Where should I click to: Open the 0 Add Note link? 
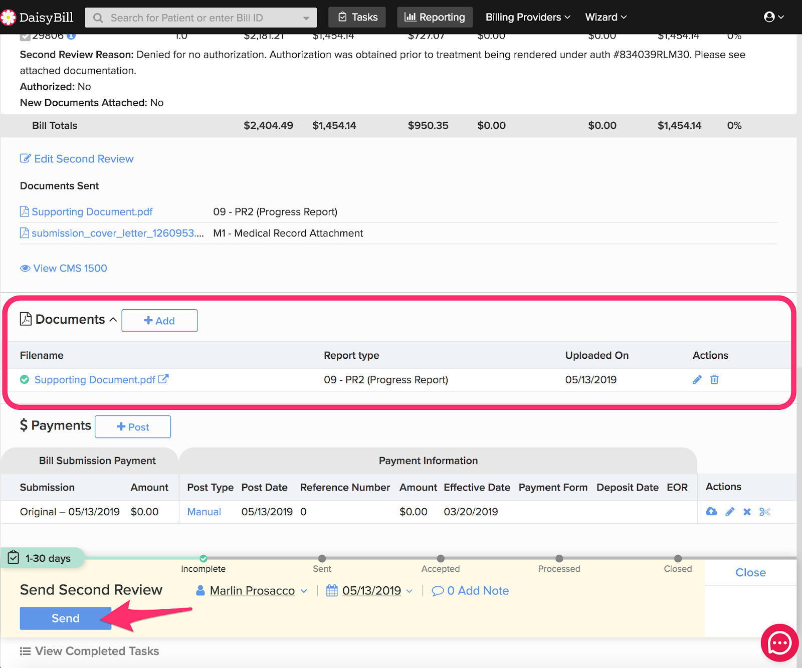(x=478, y=591)
